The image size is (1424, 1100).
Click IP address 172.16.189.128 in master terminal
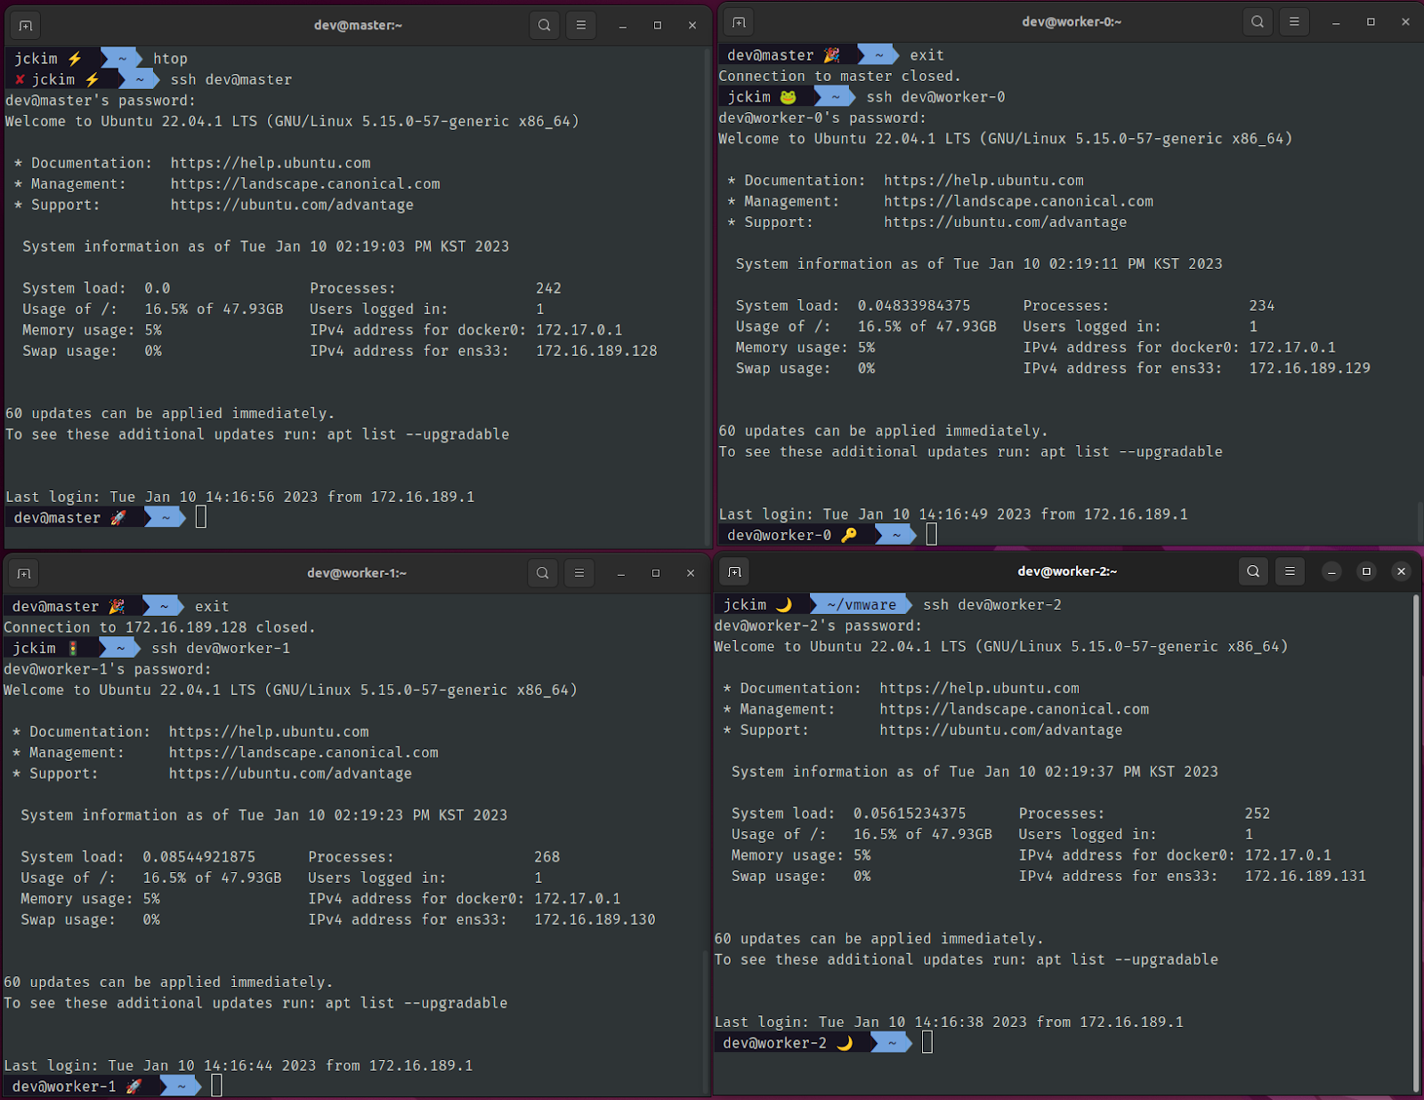(596, 351)
